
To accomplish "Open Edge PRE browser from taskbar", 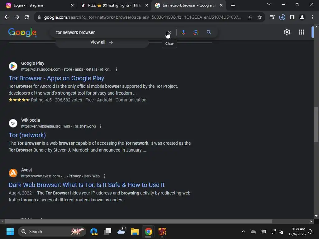I will pyautogui.click(x=94, y=232).
